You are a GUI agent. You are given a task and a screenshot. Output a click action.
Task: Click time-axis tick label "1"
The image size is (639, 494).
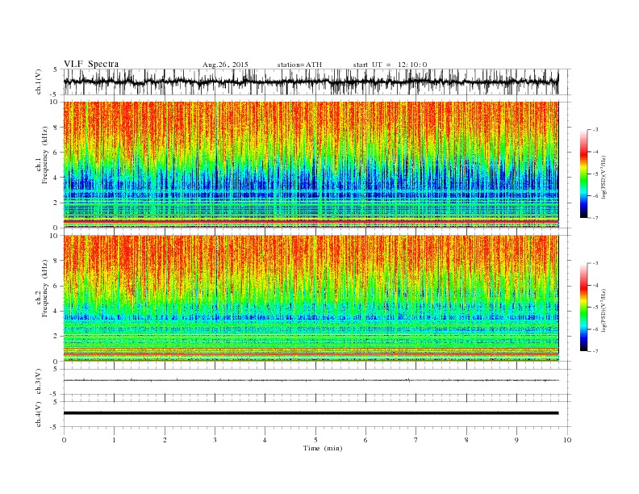point(114,440)
